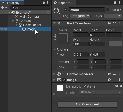Click the white material preview swatch
Viewport: 123px width, 112px height.
60,88
